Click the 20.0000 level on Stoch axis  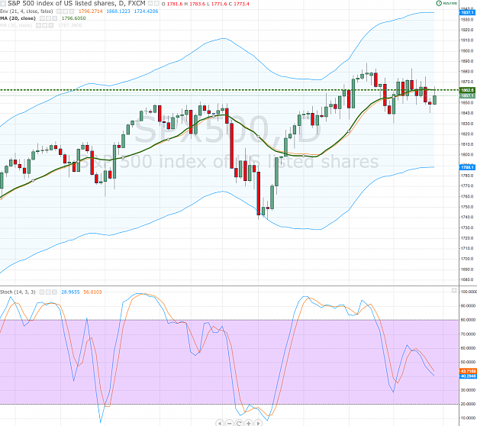pyautogui.click(x=469, y=404)
